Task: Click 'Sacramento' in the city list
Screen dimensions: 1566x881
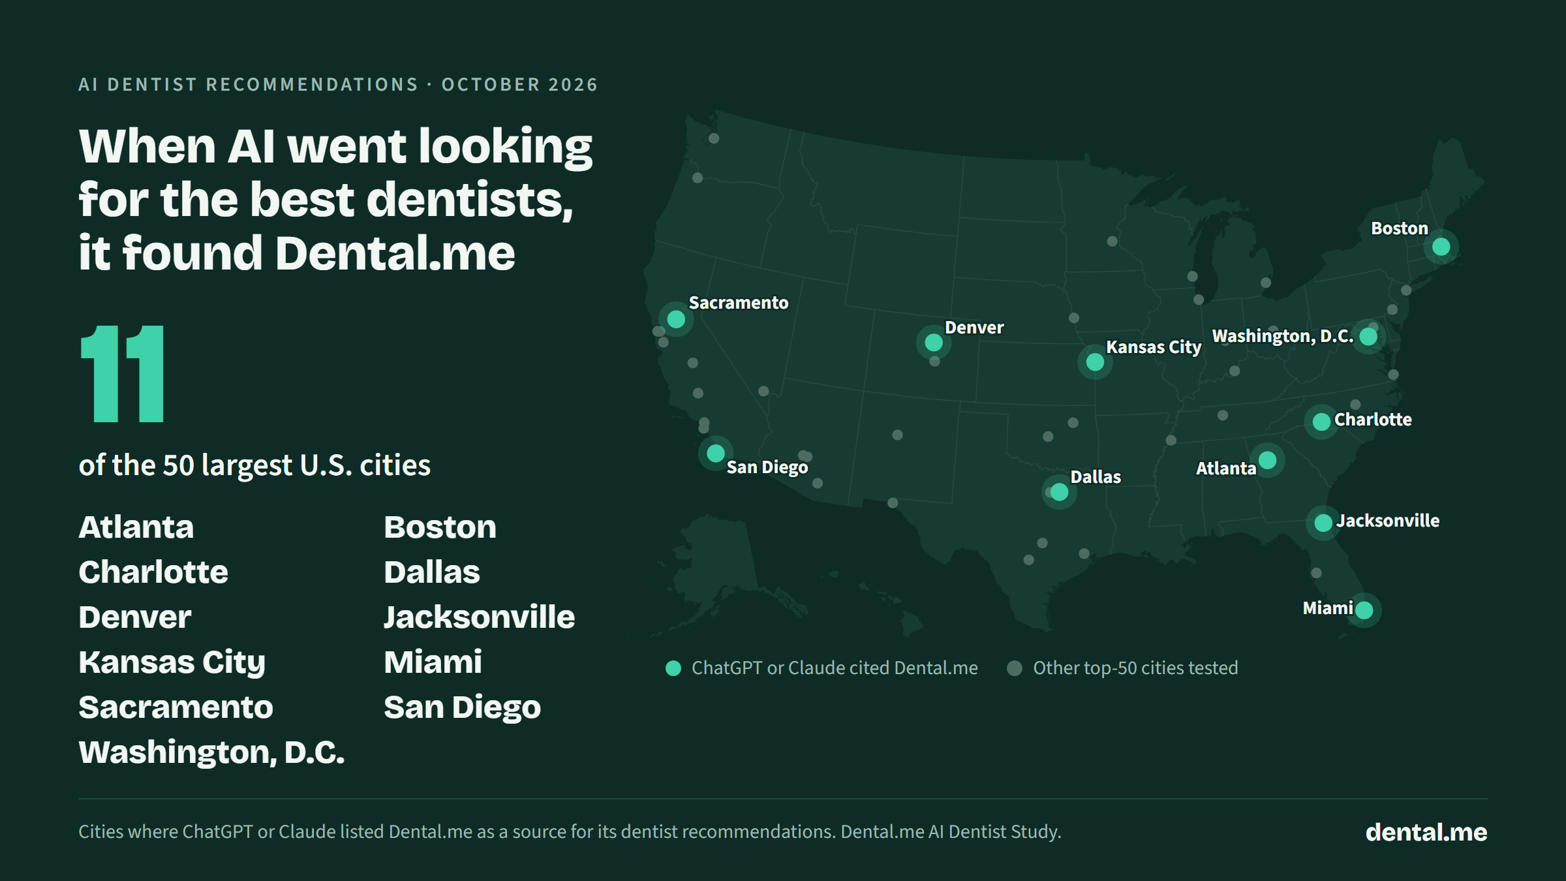Action: point(176,707)
